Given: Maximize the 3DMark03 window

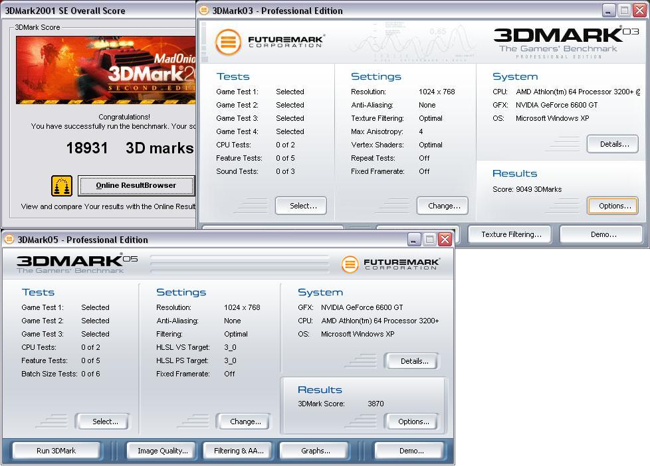Looking at the screenshot, I should [624, 11].
